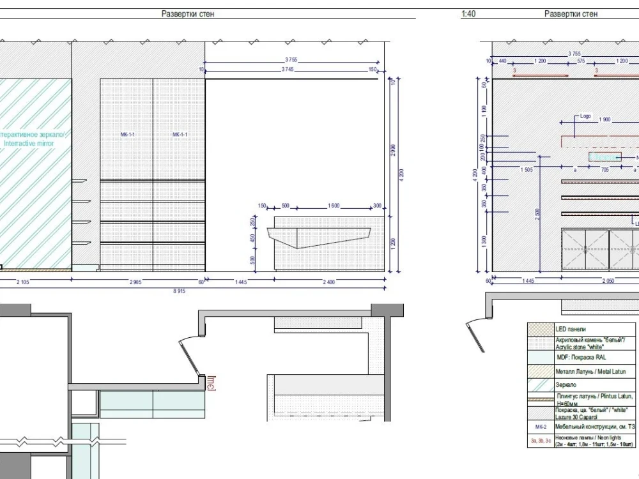Click the Зеркало mirror hatch swatch
This screenshot has width=639, height=479.
[540, 384]
